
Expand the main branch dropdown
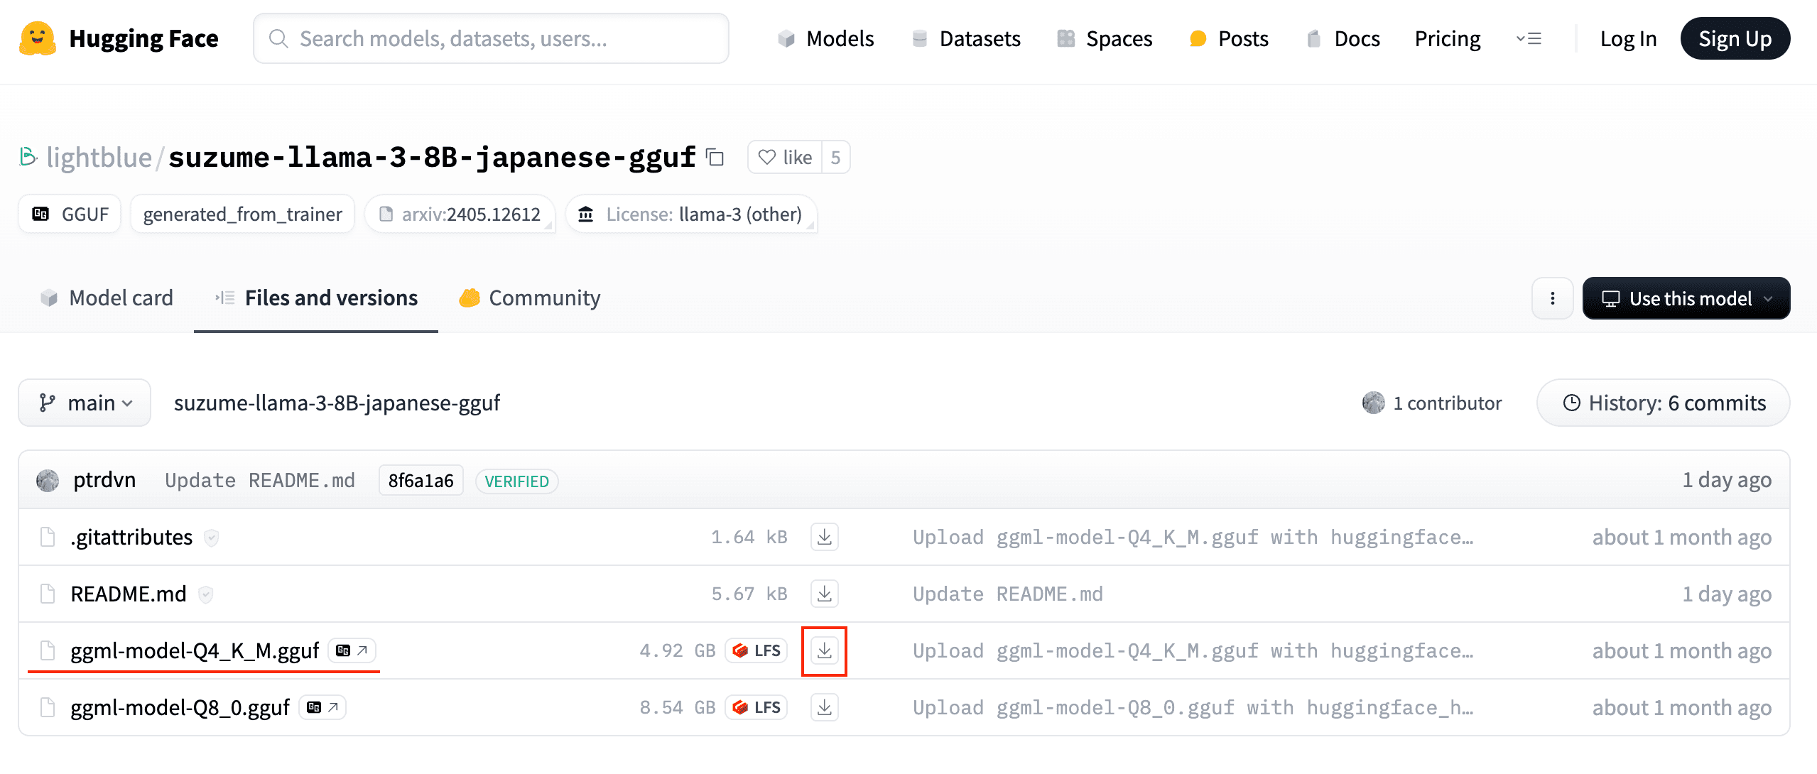pyautogui.click(x=85, y=403)
